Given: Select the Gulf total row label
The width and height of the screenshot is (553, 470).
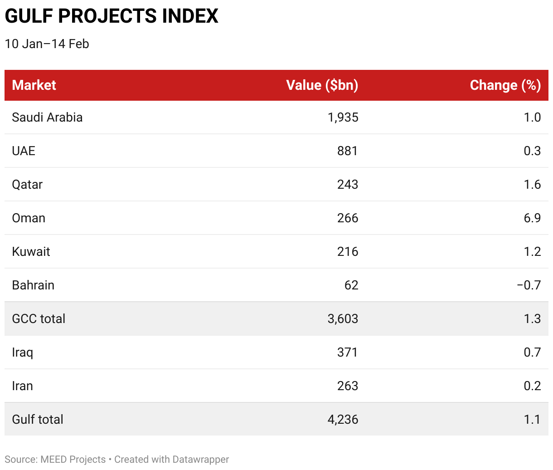Looking at the screenshot, I should pos(38,420).
